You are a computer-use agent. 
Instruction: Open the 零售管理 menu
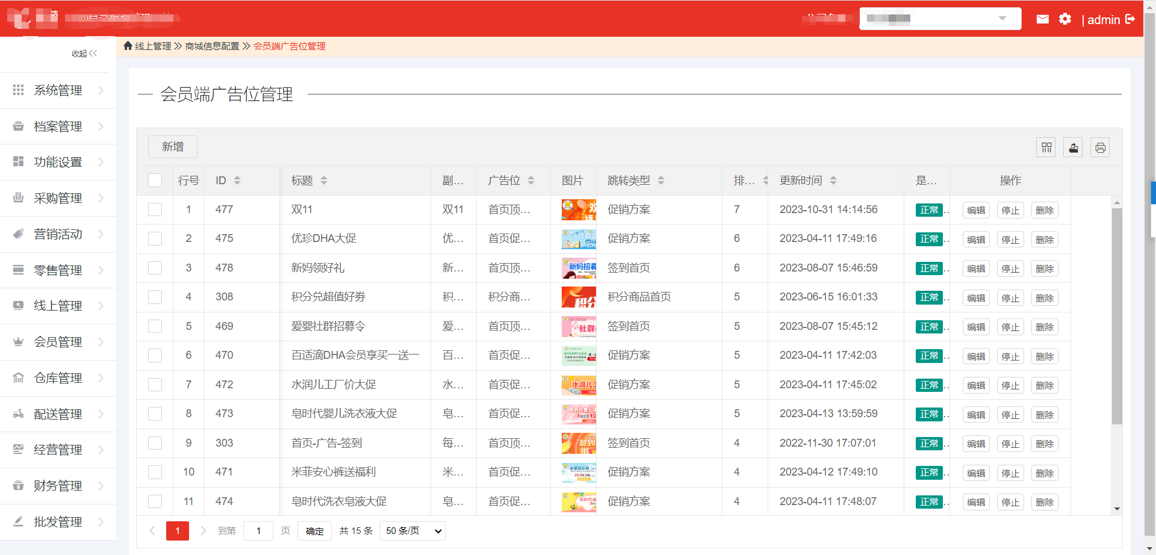pos(58,270)
